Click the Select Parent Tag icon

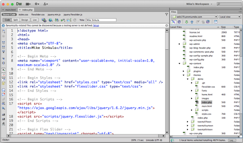coord(3,59)
